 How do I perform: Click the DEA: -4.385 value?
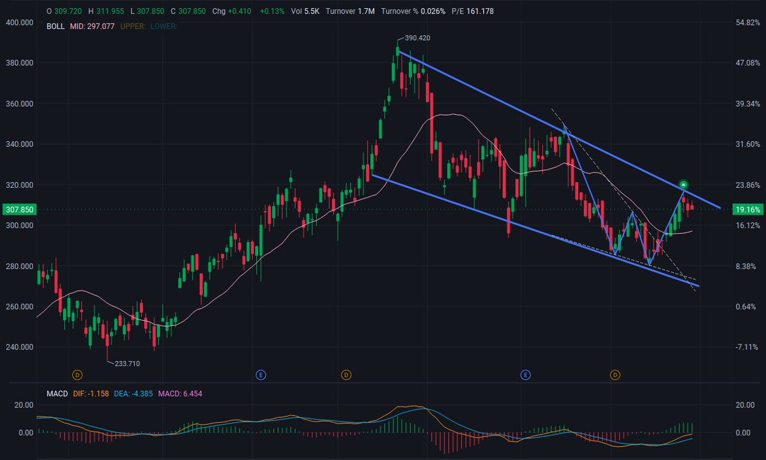(134, 394)
